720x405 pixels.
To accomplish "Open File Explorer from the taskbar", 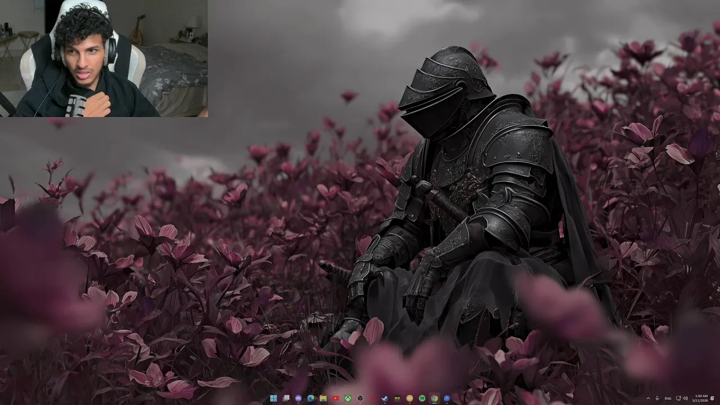I will point(323,398).
